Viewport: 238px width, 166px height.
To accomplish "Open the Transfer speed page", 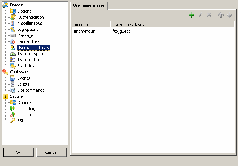I will coord(31,54).
